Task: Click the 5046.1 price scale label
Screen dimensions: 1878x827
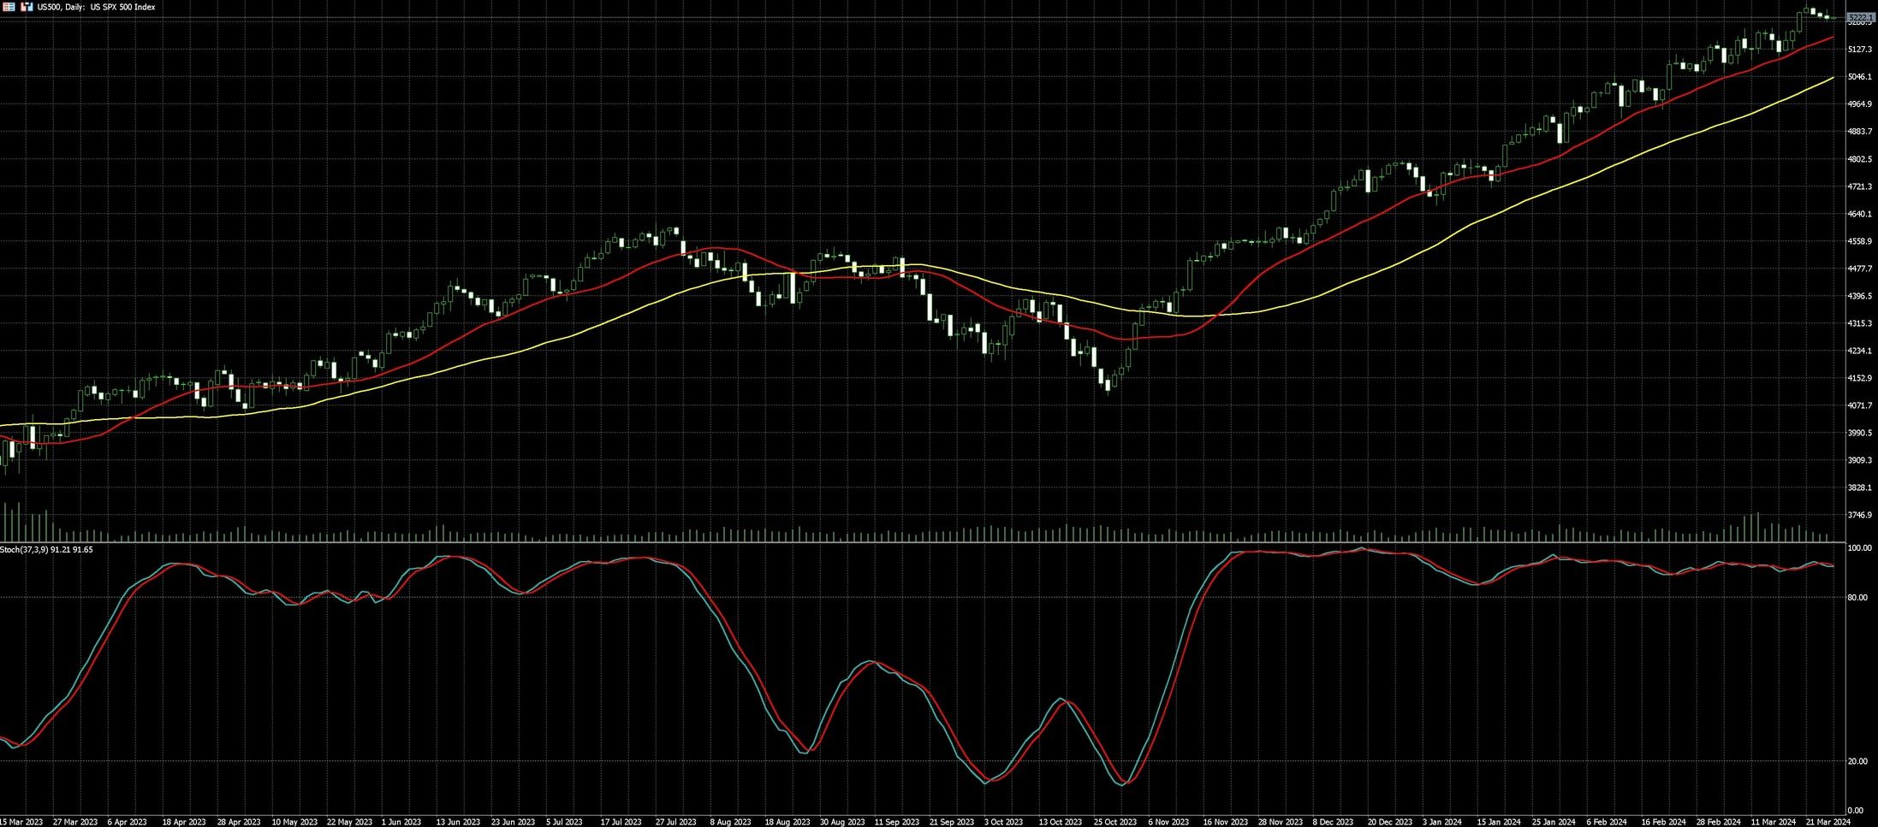Action: (1860, 77)
